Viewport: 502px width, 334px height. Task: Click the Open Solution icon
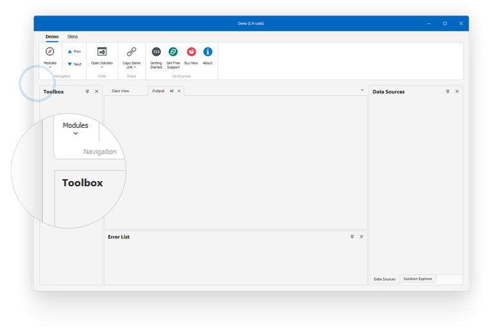pos(102,51)
